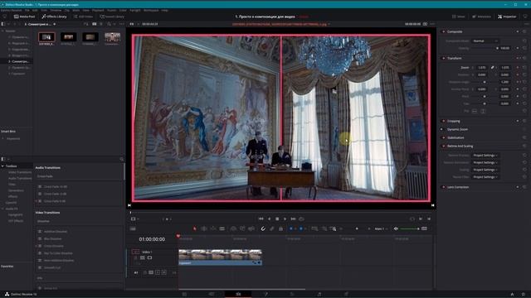
Task: Open the Resize Filter dropdown
Action: pos(485,177)
